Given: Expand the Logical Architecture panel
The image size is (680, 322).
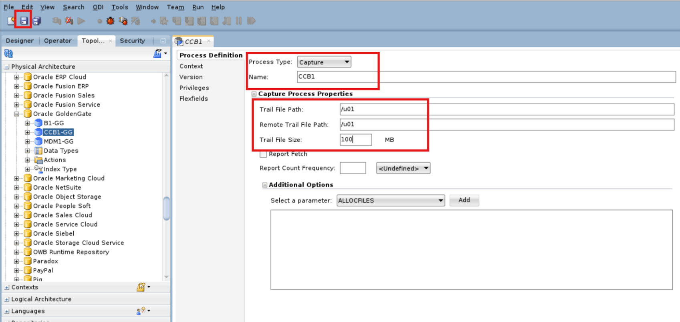Looking at the screenshot, I should coord(7,300).
